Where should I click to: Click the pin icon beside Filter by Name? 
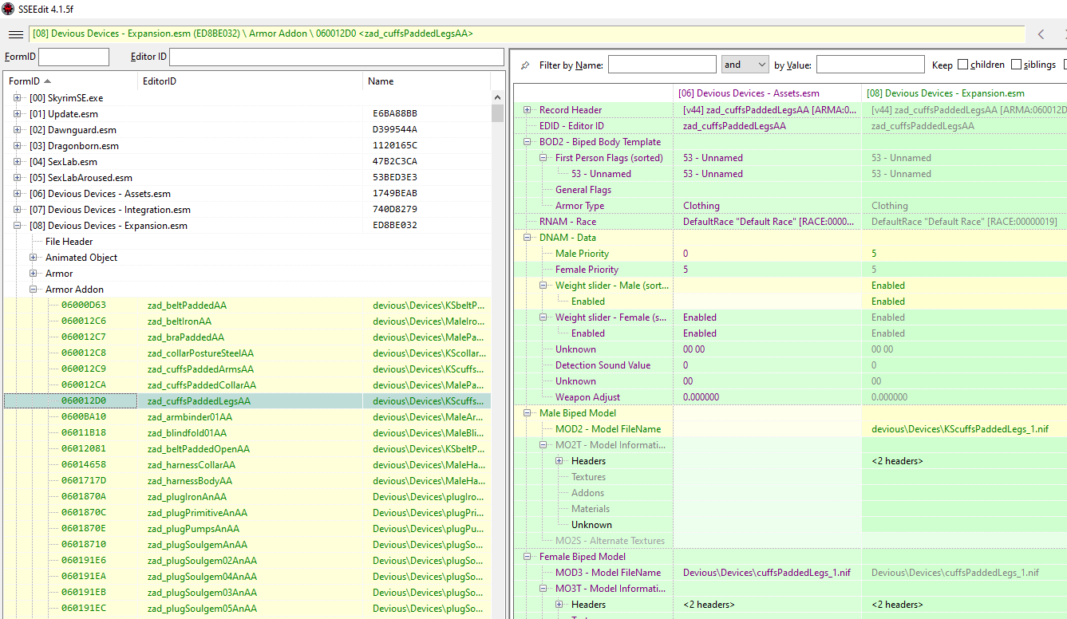(524, 65)
